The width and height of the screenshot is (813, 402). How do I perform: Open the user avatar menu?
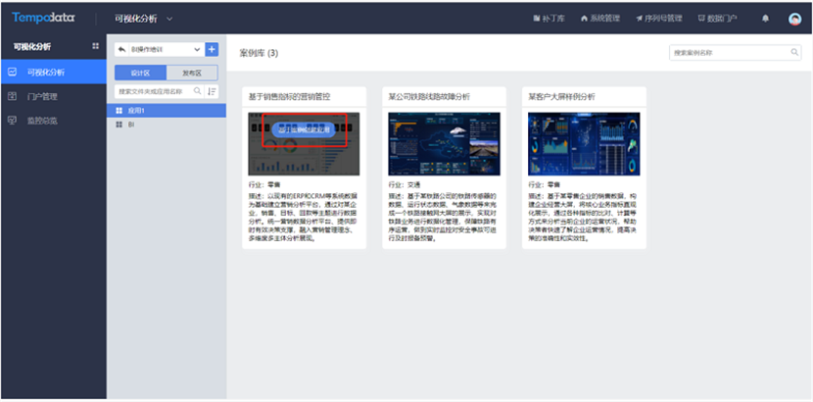click(x=794, y=19)
